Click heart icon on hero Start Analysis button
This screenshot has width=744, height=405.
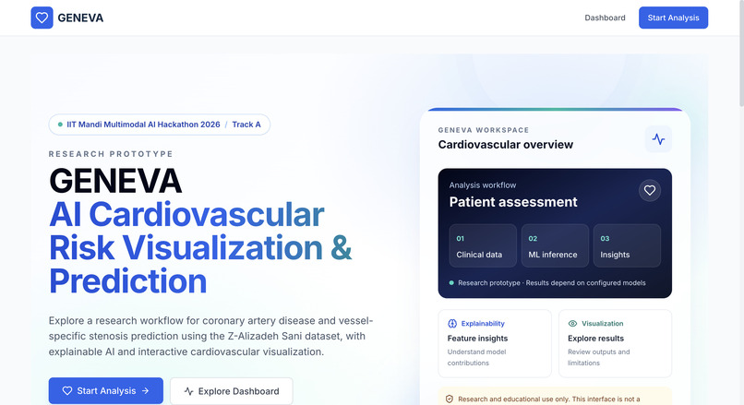tap(67, 391)
